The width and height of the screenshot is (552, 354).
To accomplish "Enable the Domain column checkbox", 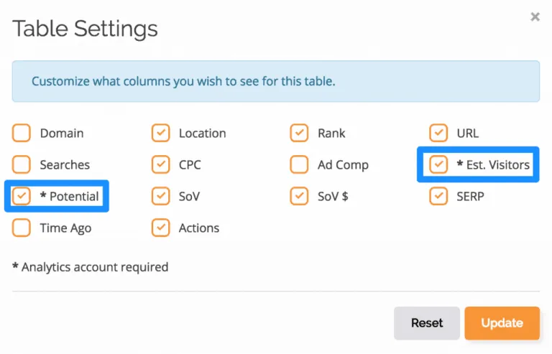I will click(x=22, y=133).
